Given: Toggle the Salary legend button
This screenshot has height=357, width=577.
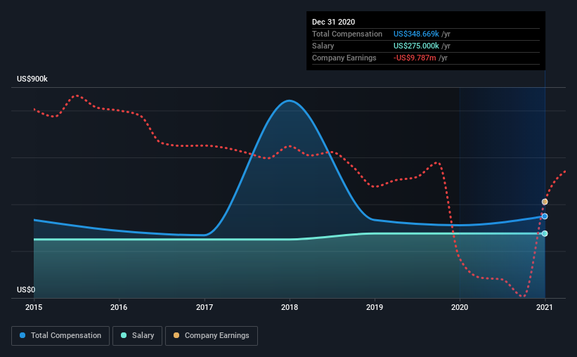Looking at the screenshot, I should pos(137,336).
